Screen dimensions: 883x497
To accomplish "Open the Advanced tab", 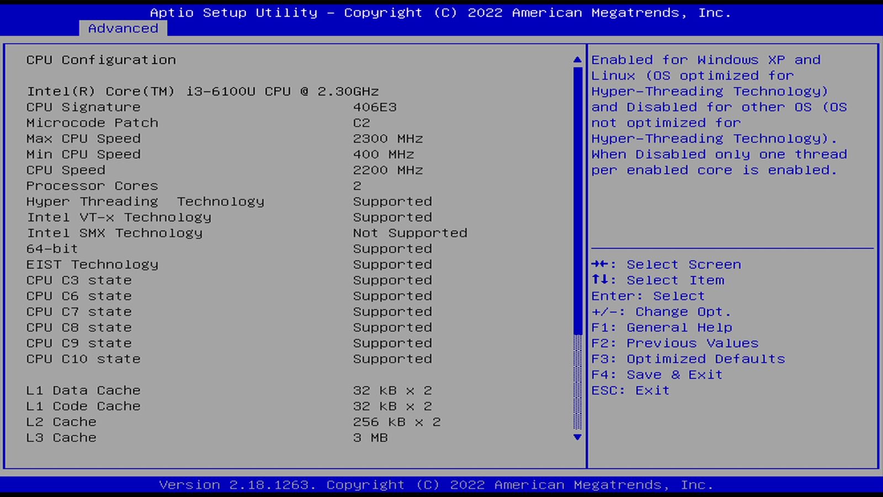I will coord(123,28).
